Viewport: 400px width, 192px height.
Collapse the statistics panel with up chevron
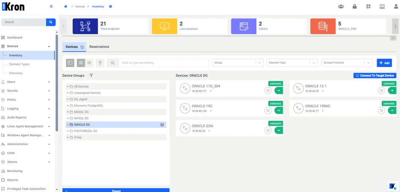pos(393,38)
